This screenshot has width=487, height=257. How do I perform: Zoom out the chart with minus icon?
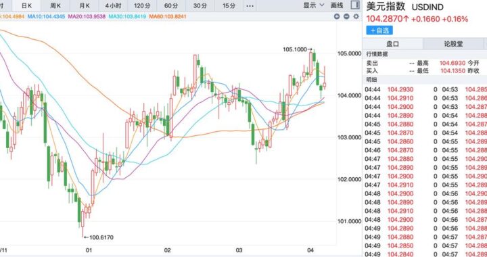click(346, 16)
